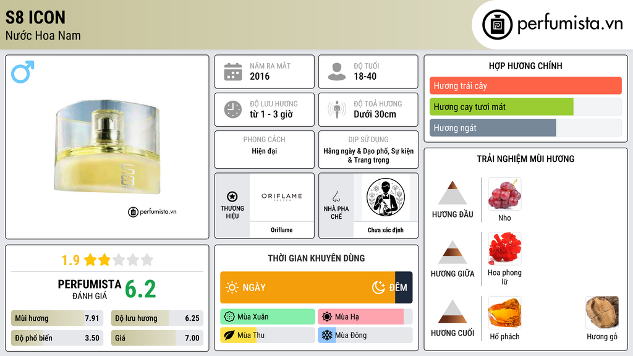Click the fifth grey rating star

pos(147,260)
